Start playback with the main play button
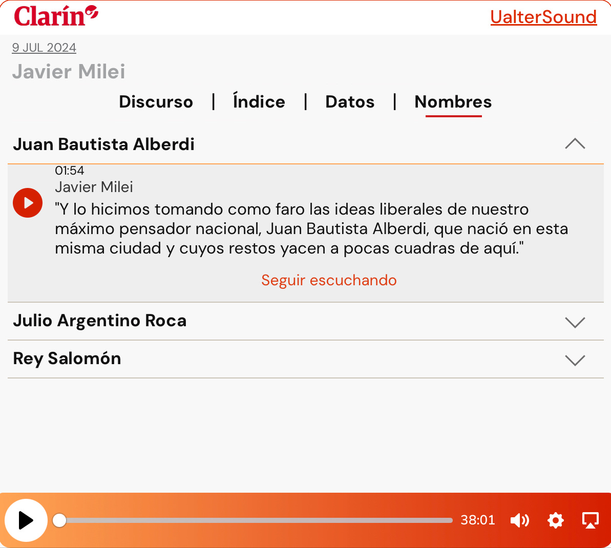Viewport: 611px width, 548px height. pos(26,520)
